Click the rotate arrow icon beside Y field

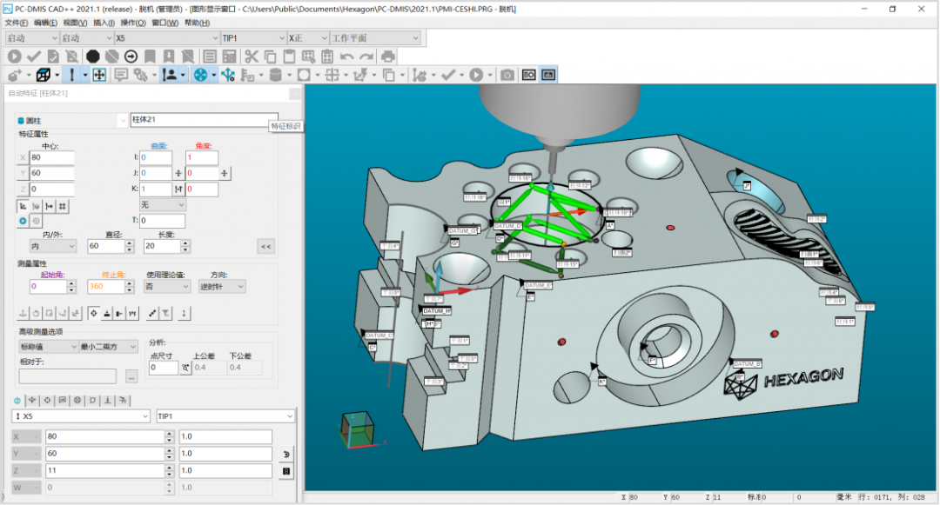286,454
